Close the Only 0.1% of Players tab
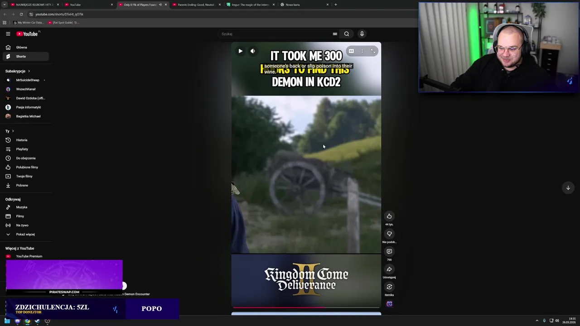The image size is (580, 326). 166,5
